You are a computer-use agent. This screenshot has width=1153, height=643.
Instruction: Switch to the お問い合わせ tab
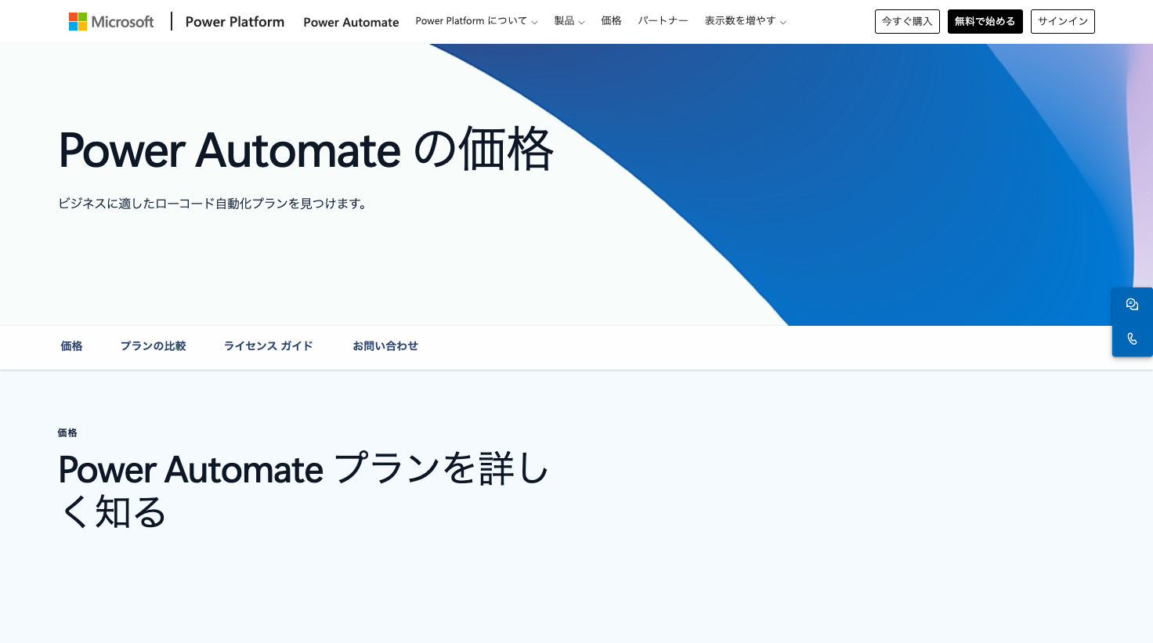(385, 346)
